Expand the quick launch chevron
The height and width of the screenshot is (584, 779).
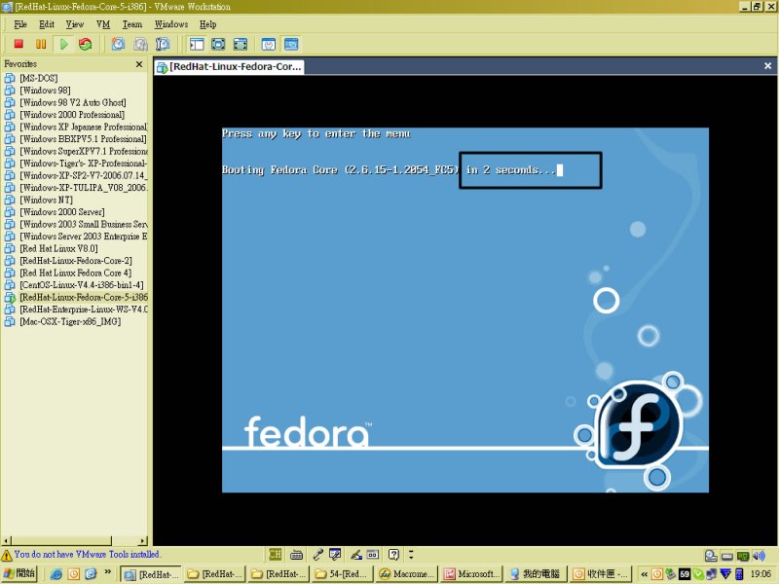(107, 572)
